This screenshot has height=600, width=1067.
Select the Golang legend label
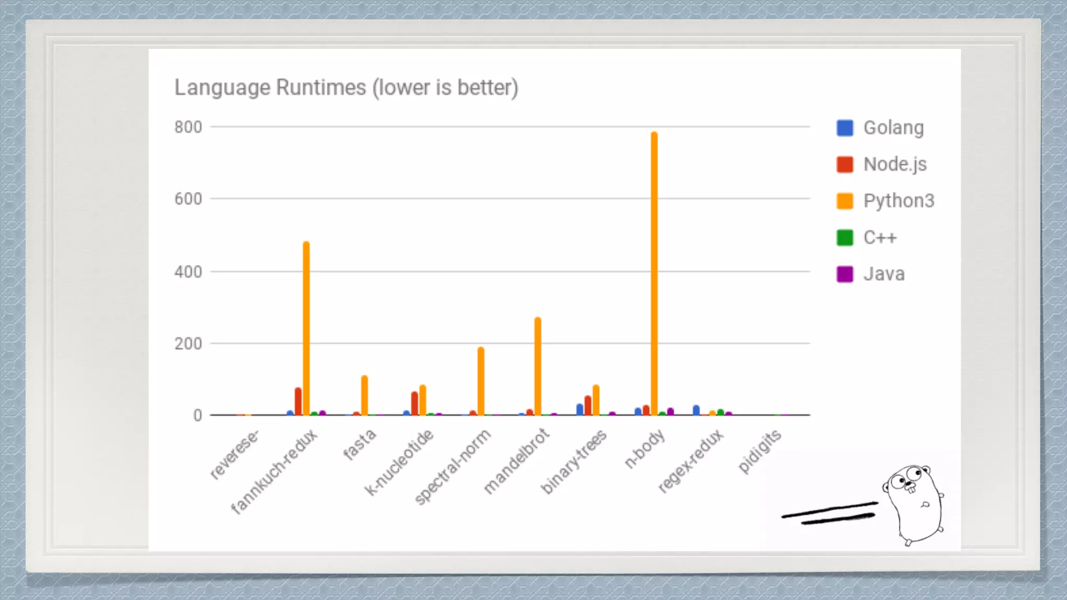pyautogui.click(x=894, y=128)
